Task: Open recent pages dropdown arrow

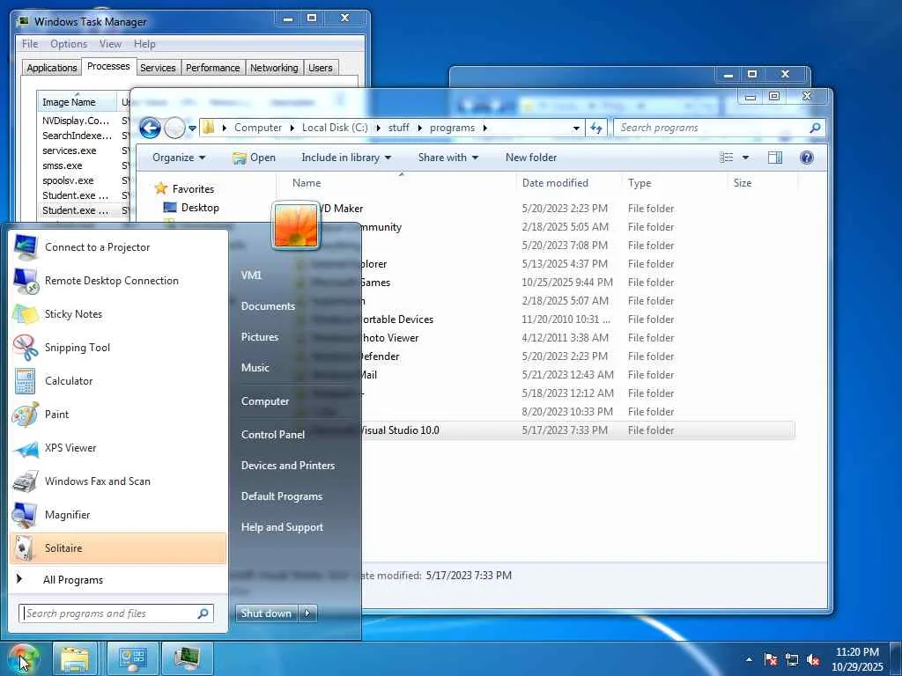Action: [x=192, y=129]
